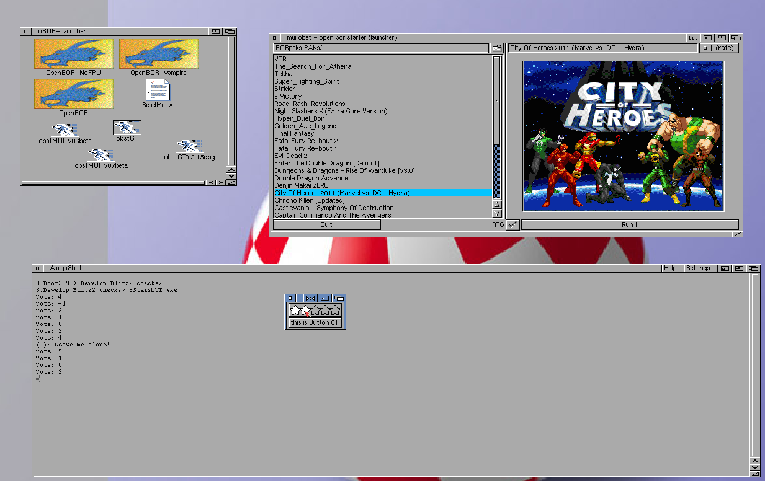Open the AmigaShell Help... menu

pos(673,268)
